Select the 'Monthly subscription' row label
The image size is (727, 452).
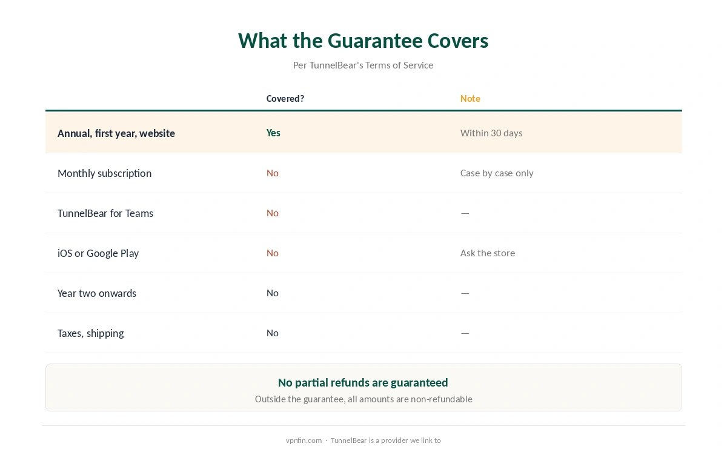(105, 173)
